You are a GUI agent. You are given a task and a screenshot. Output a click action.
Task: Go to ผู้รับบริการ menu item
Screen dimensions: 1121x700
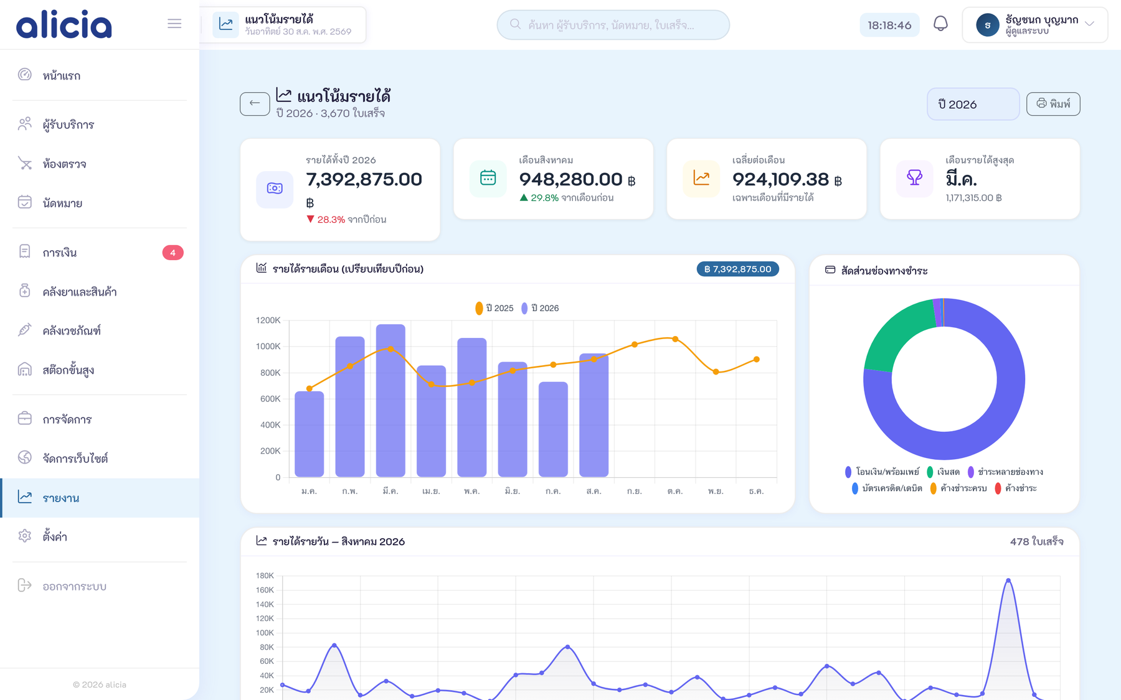click(100, 124)
